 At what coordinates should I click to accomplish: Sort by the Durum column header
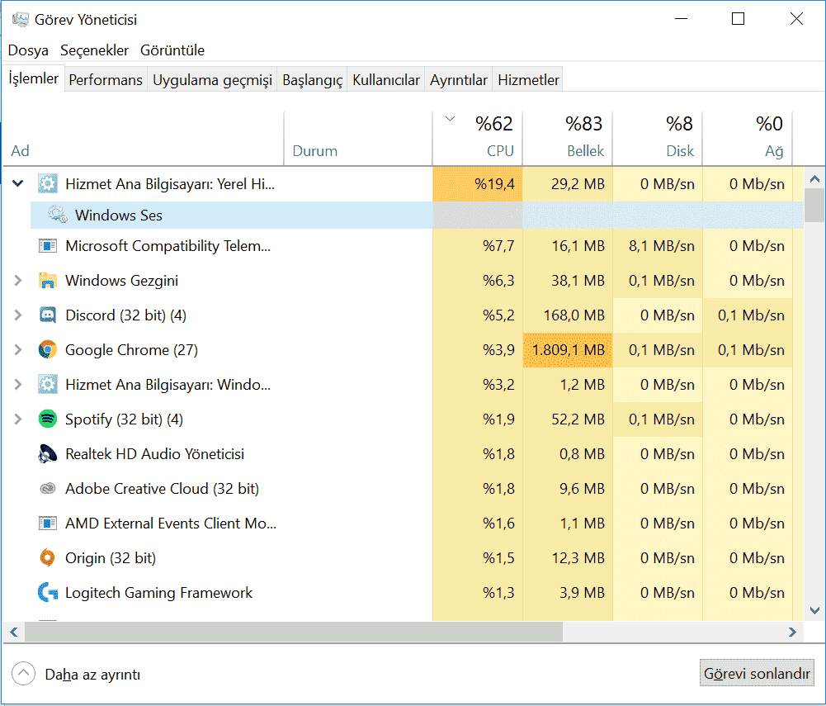click(358, 139)
